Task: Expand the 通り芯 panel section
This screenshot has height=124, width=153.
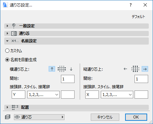Action: pyautogui.click(x=76, y=34)
